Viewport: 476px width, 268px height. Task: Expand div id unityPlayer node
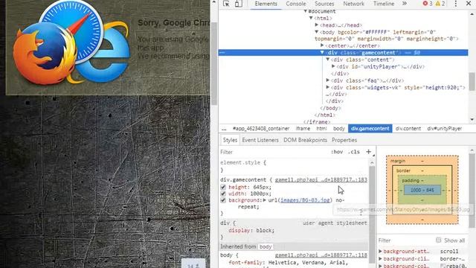(333, 66)
